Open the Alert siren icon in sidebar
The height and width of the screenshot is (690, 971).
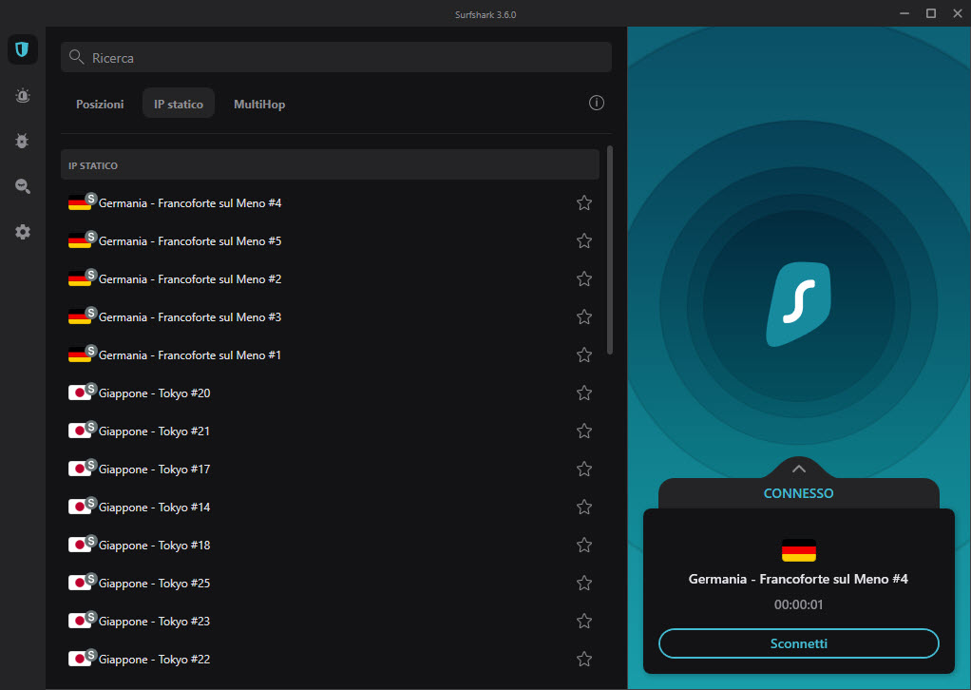click(22, 95)
